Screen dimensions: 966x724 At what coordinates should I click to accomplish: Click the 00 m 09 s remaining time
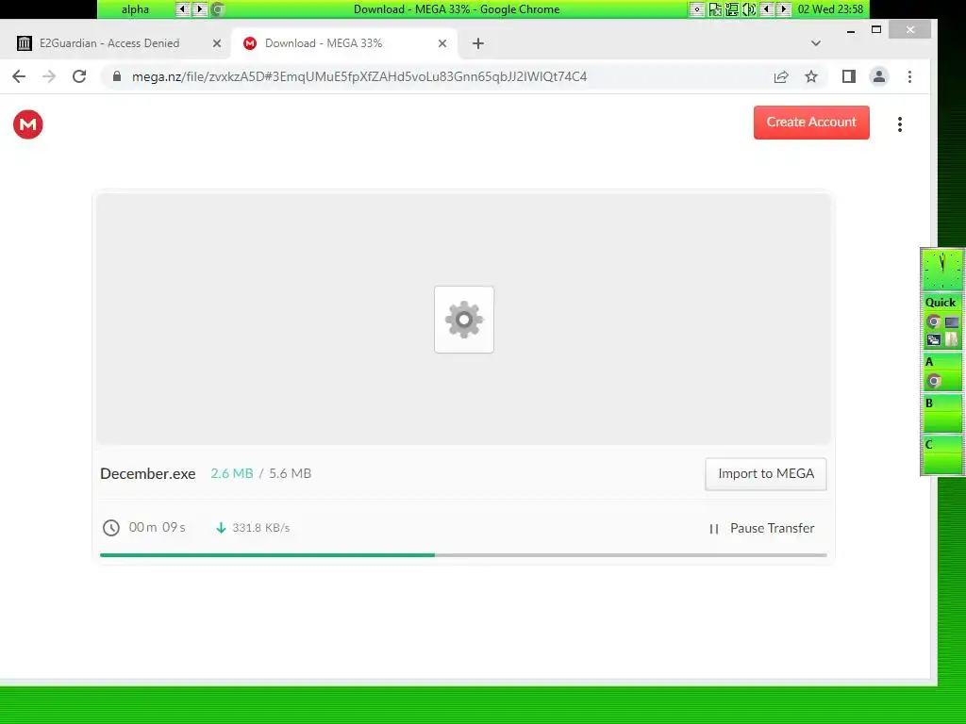point(158,527)
